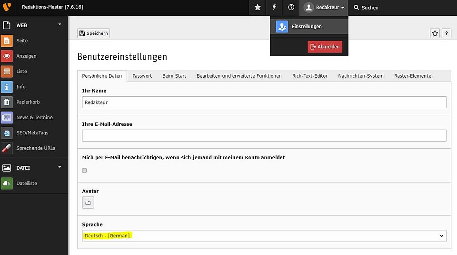Choose Einstellungen in user menu

[x=306, y=27]
